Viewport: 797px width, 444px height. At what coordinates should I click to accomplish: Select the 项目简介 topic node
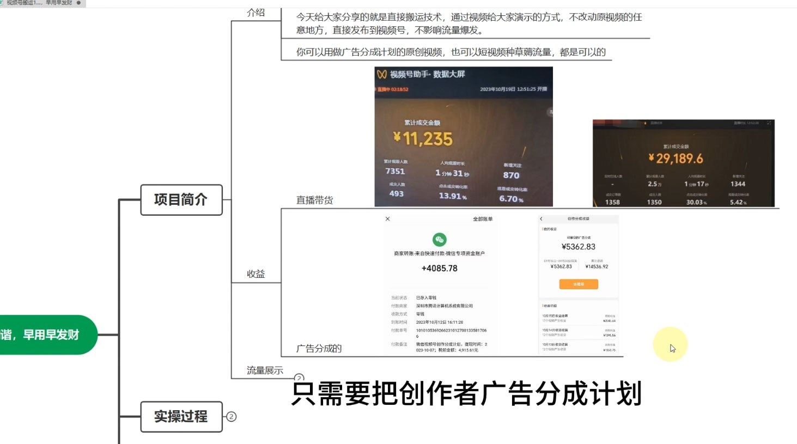[x=181, y=200]
